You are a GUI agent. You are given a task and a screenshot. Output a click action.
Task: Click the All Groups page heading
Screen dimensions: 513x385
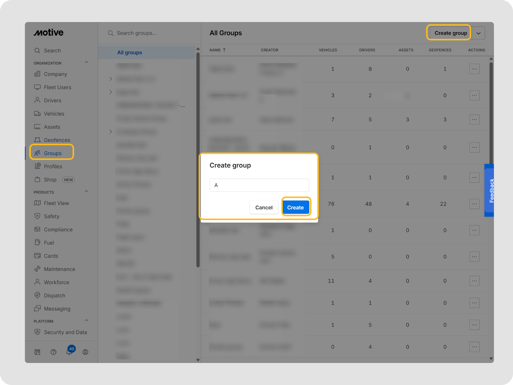pyautogui.click(x=226, y=33)
